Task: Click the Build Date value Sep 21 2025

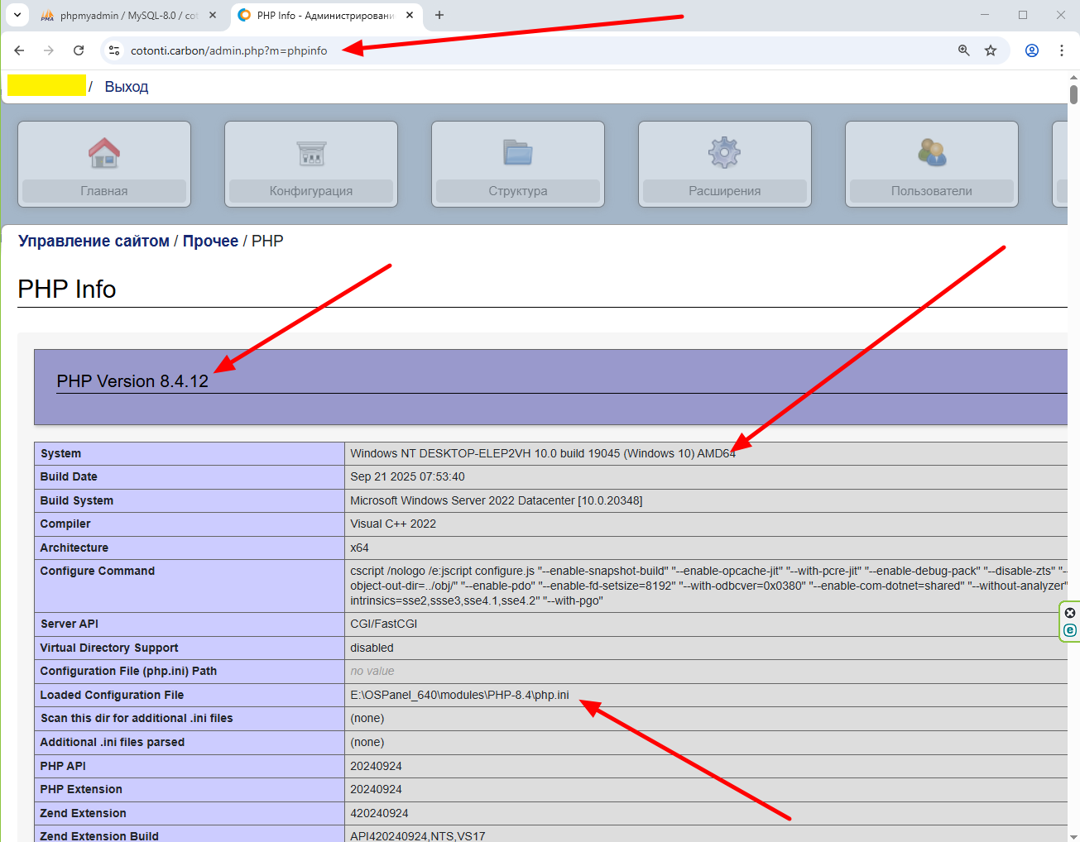Action: [x=407, y=476]
